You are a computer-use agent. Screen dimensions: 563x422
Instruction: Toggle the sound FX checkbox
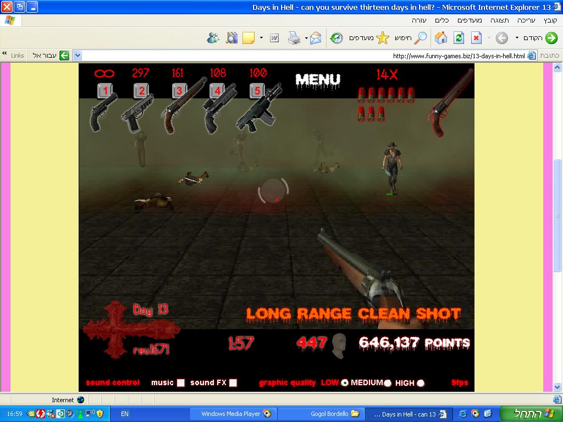click(233, 383)
